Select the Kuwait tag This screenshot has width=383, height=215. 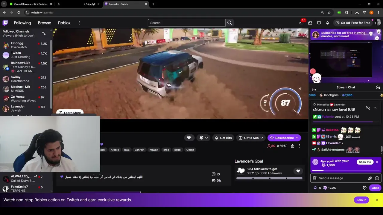(154, 150)
